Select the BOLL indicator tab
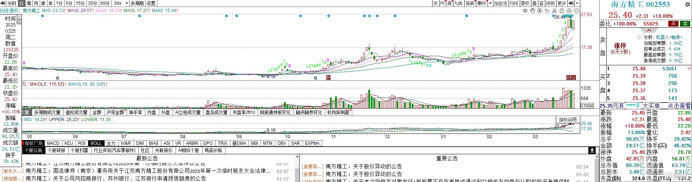The height and width of the screenshot is (182, 692). point(96,143)
